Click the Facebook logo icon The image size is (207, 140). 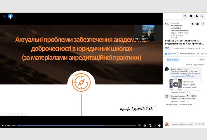(10, 16)
